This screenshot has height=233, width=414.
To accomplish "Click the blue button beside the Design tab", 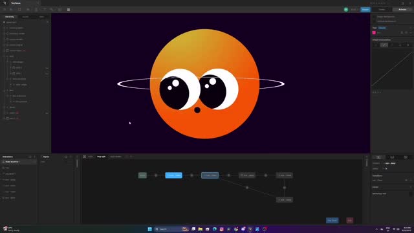I will tap(365, 10).
